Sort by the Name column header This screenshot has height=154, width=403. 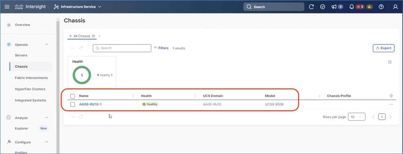click(84, 96)
